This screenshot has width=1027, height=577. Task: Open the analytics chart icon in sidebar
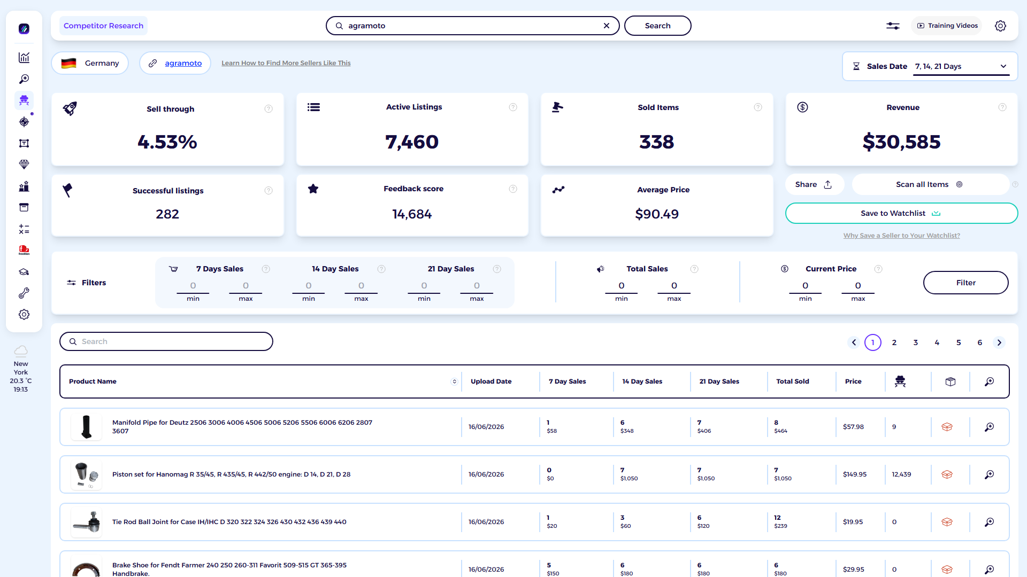click(x=24, y=58)
